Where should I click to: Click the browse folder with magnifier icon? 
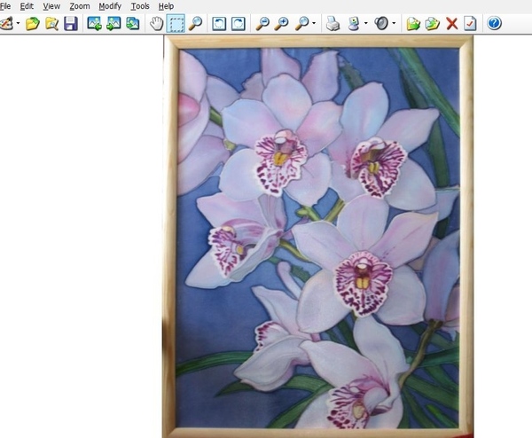pos(52,23)
